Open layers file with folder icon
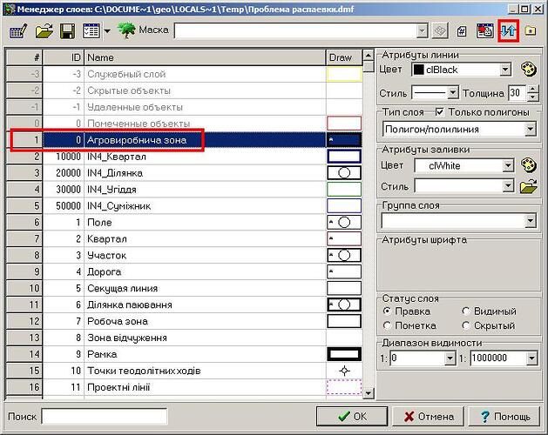The image size is (548, 435). click(x=44, y=31)
